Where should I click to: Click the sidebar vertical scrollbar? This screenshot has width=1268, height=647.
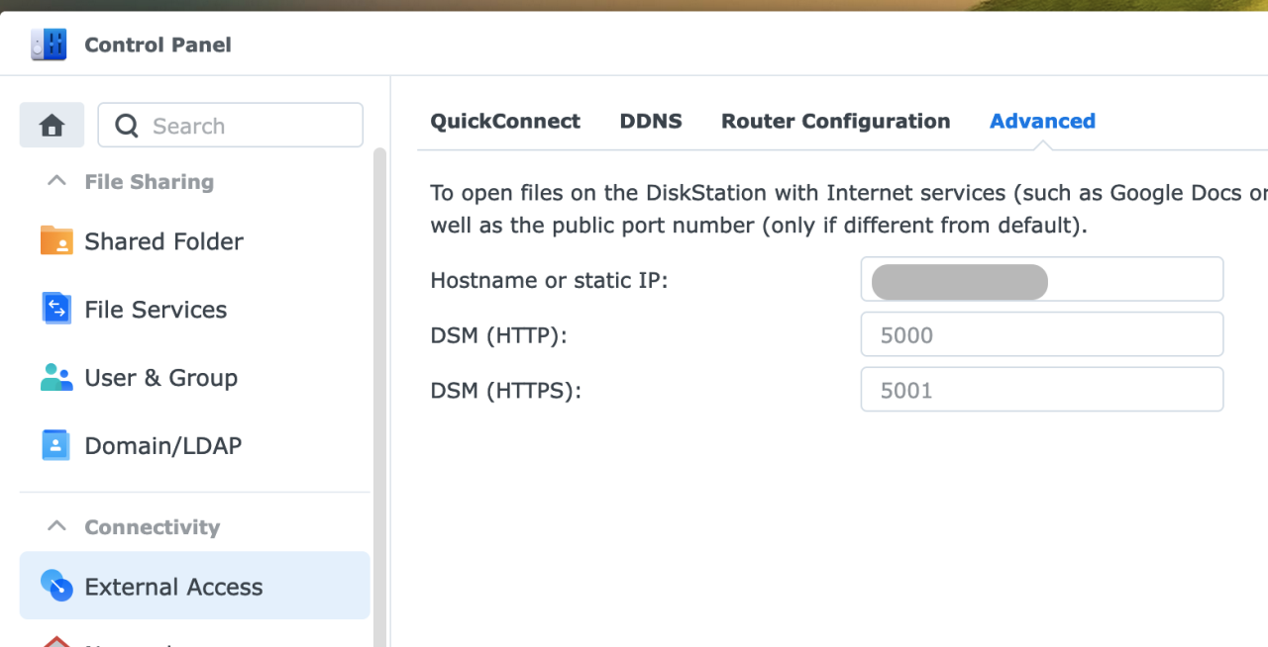[x=379, y=396]
